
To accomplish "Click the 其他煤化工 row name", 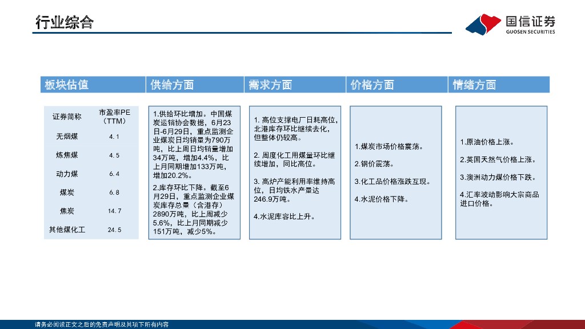I will coord(67,230).
